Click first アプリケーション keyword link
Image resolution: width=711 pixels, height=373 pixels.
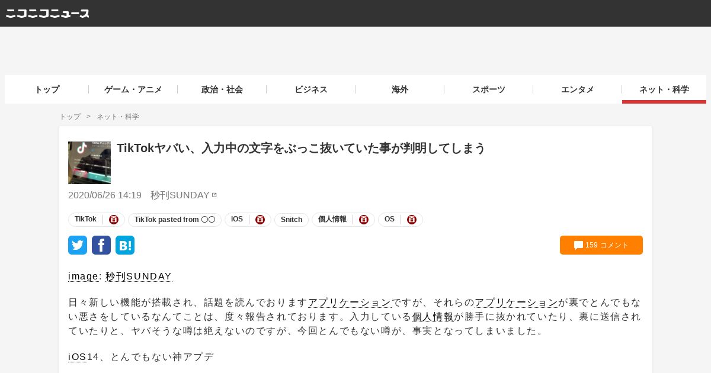point(350,303)
